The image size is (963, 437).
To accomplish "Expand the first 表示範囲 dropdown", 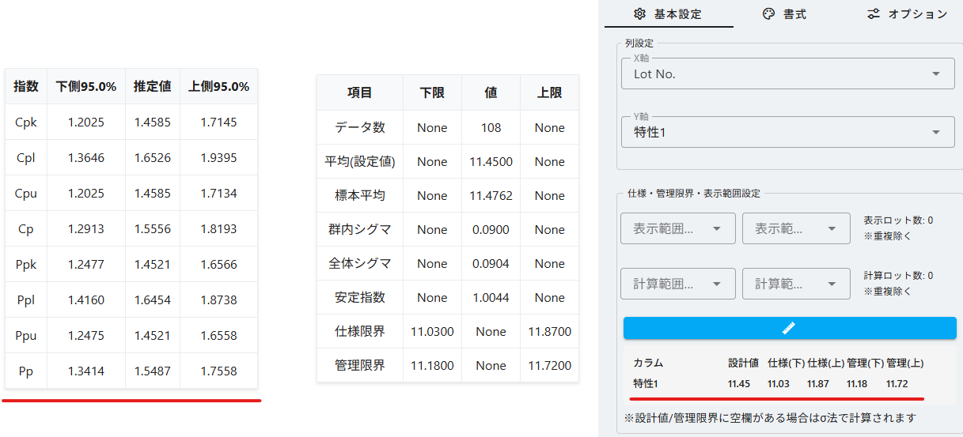I will (x=677, y=228).
